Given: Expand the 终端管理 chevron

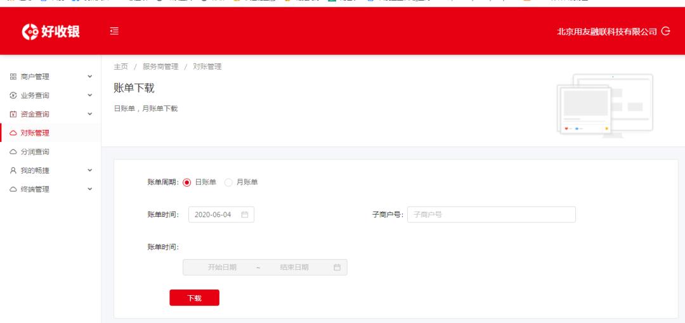Looking at the screenshot, I should (90, 189).
